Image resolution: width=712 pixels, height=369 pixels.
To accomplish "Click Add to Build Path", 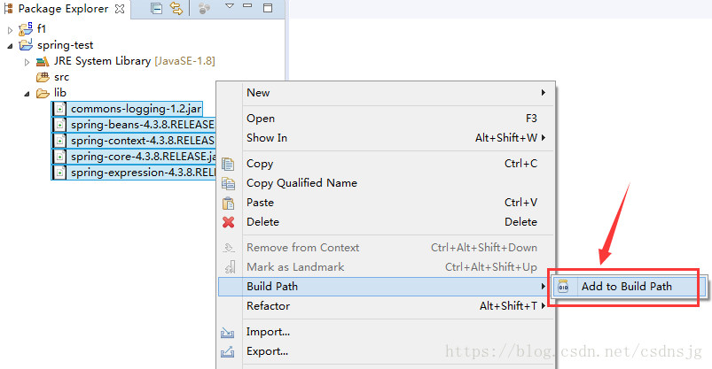I will point(629,287).
